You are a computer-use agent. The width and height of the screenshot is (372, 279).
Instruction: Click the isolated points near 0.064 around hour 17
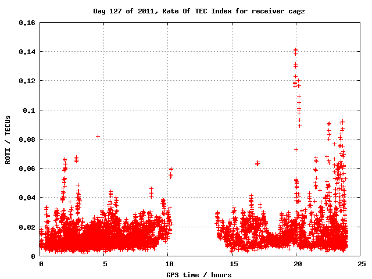[257, 163]
